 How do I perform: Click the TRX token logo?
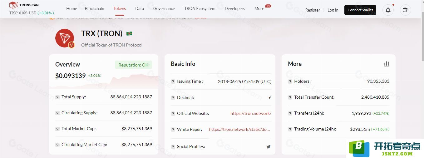[x=65, y=38]
